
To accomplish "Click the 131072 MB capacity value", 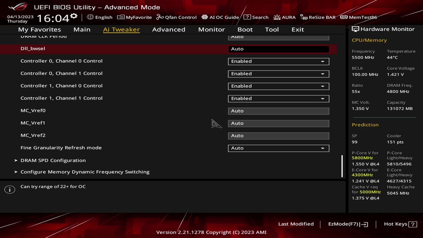I will click(x=400, y=109).
